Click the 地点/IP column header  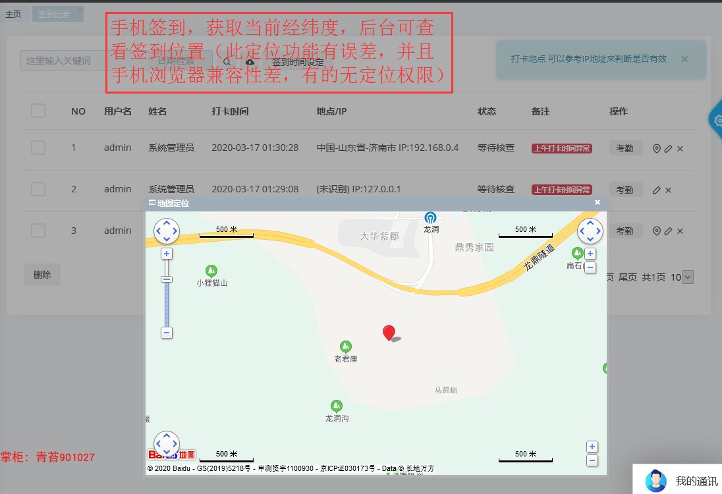(331, 111)
